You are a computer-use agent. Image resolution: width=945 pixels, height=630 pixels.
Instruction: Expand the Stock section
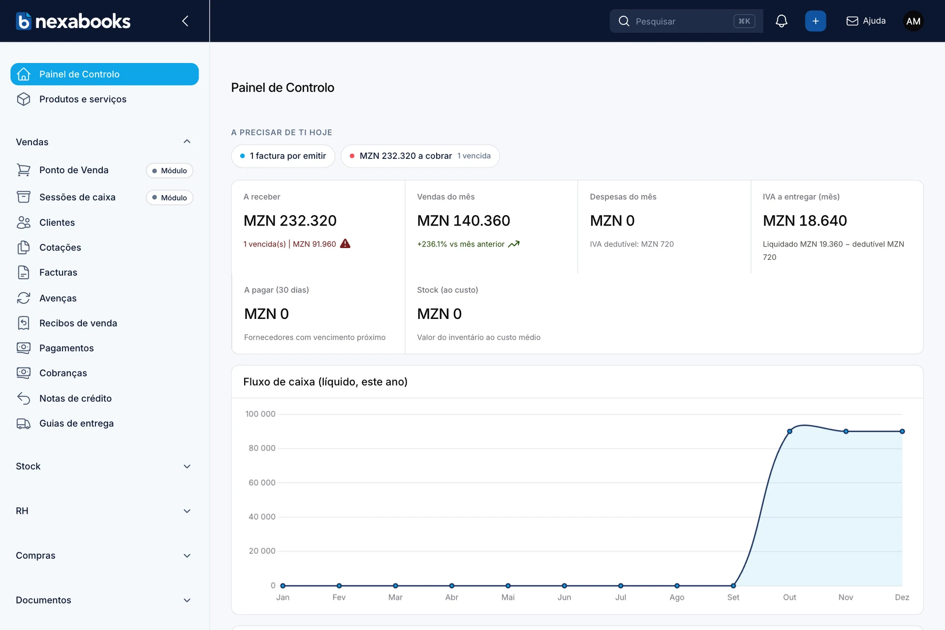coord(187,467)
